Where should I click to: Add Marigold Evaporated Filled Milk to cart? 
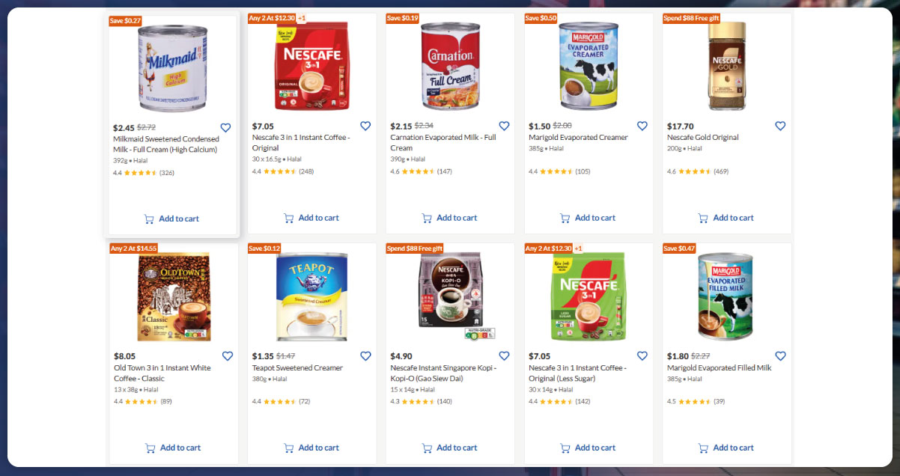click(726, 448)
